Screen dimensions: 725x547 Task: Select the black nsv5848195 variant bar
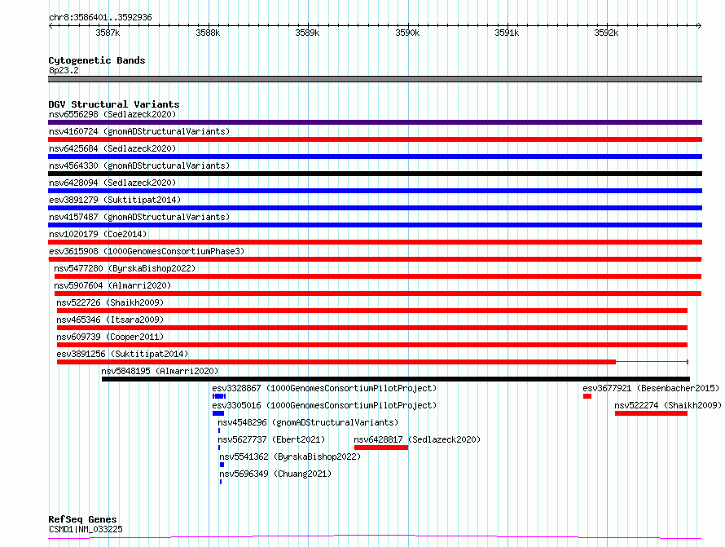pos(396,379)
